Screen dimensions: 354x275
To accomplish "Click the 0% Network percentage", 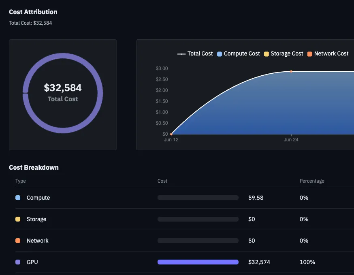I will pyautogui.click(x=304, y=241).
